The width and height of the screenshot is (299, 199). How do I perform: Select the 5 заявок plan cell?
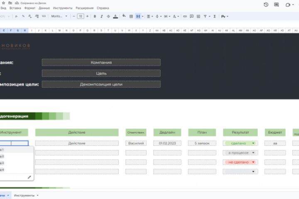tap(202, 143)
